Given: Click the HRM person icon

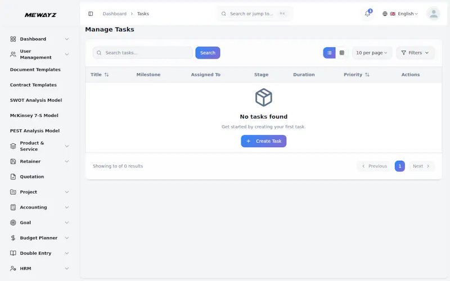Looking at the screenshot, I should [x=13, y=269].
